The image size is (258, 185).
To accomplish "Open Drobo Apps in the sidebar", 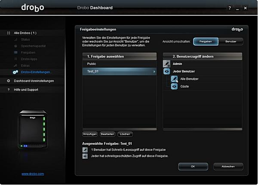I will click(x=29, y=59).
